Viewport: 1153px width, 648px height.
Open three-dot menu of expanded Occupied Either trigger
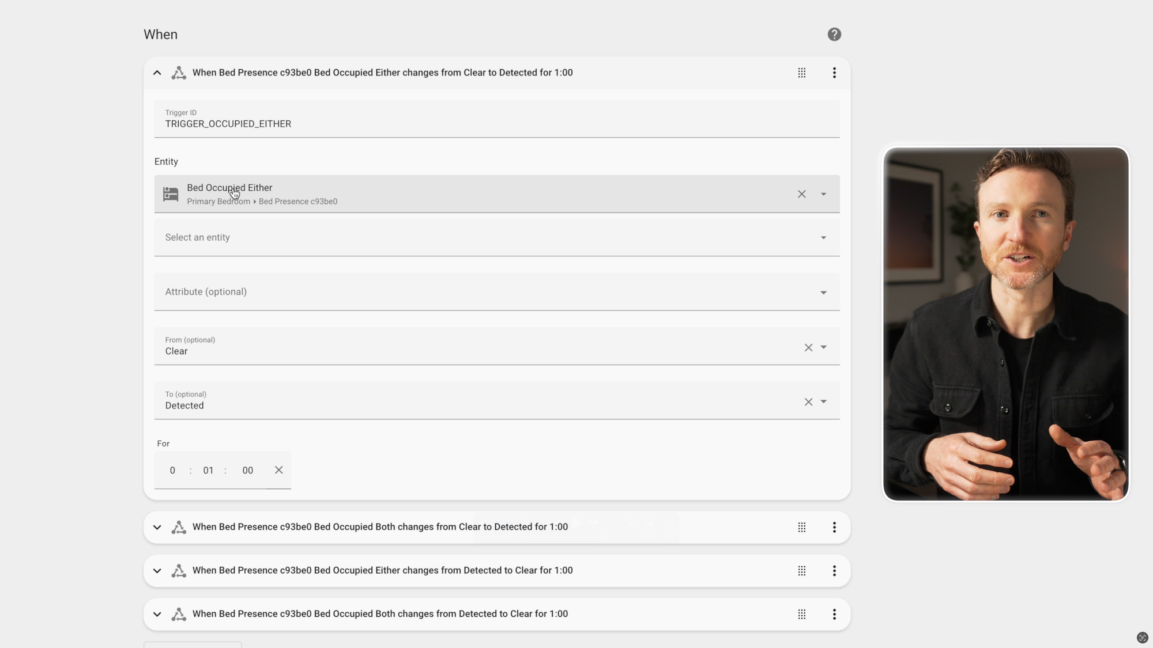(834, 73)
